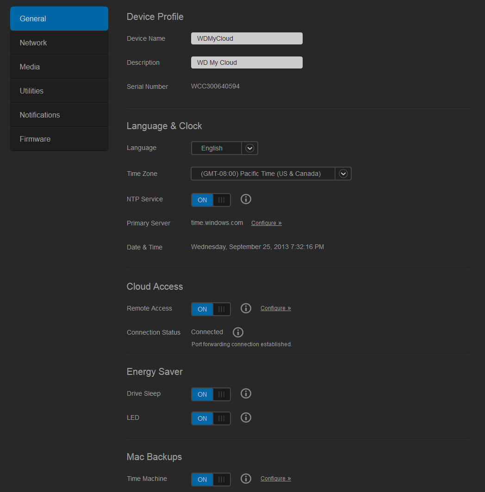Click the Language dropdown arrow button

(250, 148)
